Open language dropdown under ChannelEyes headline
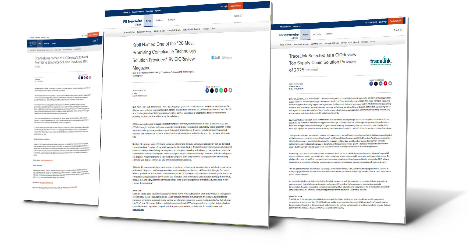The width and height of the screenshot is (470, 247). [38, 67]
